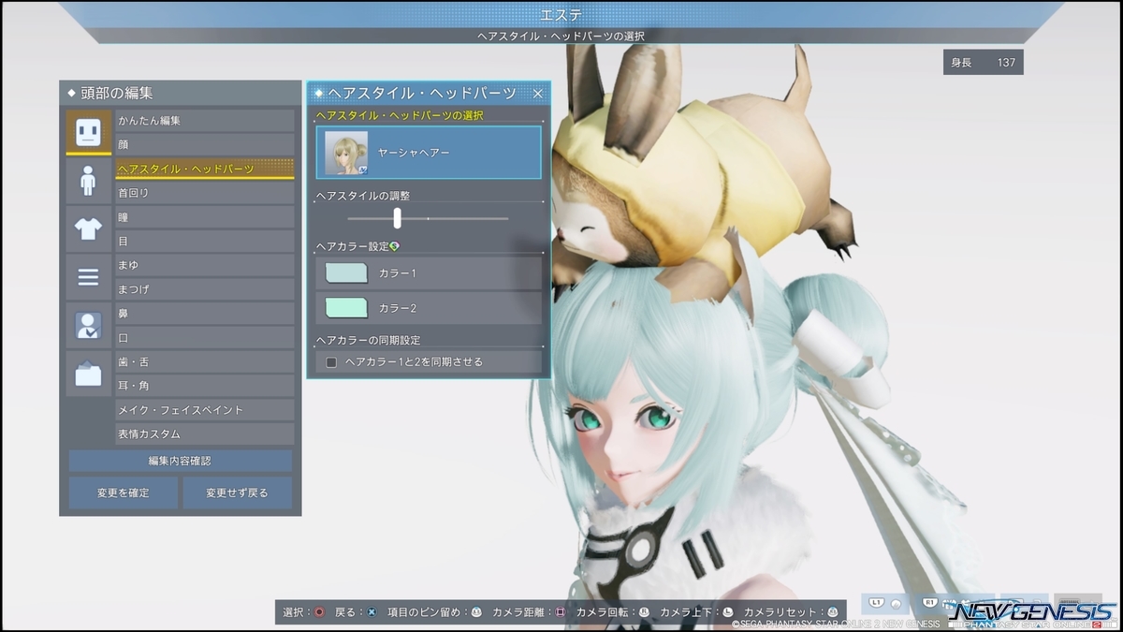1123x632 pixels.
Task: Open the 首回り menu entry
Action: 204,193
